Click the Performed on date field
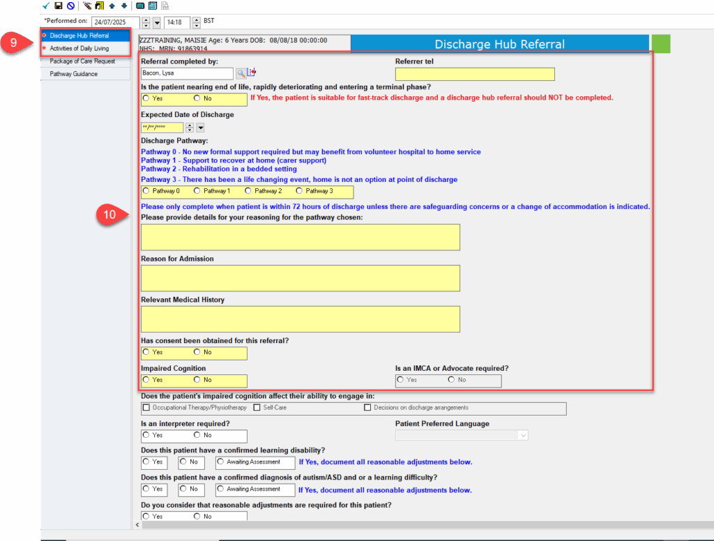This screenshot has width=714, height=541. (x=116, y=22)
